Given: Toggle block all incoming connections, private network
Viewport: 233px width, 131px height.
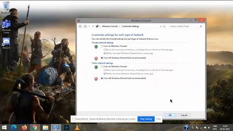Looking at the screenshot, I should [x=104, y=50].
